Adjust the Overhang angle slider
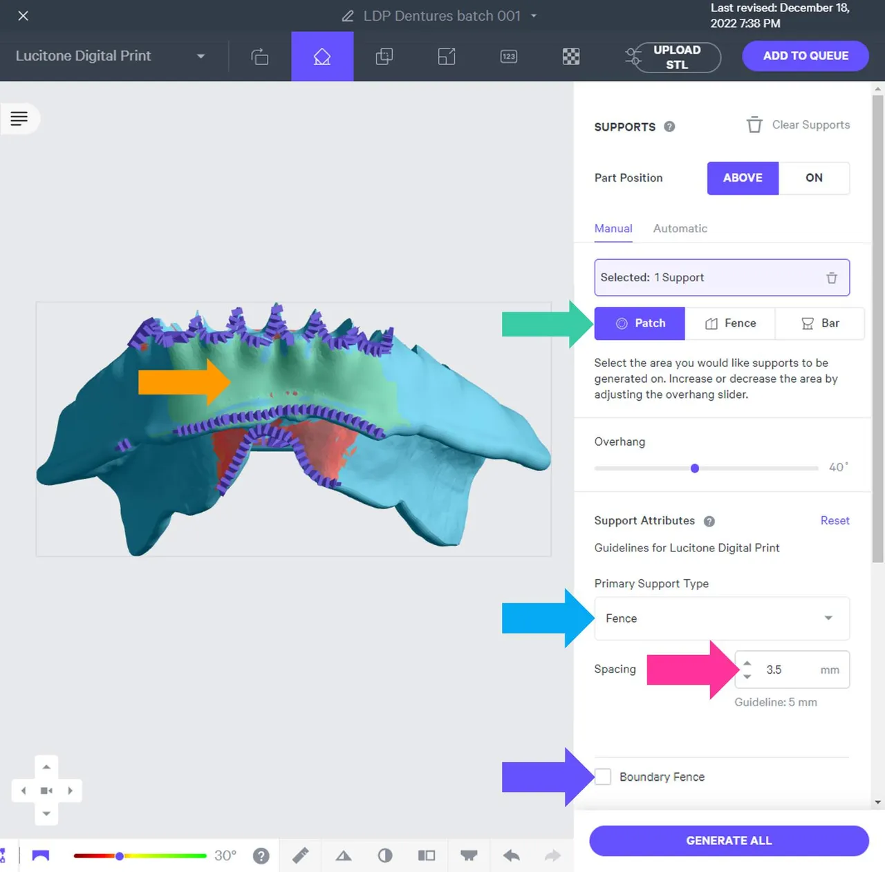The width and height of the screenshot is (885, 872). point(694,468)
